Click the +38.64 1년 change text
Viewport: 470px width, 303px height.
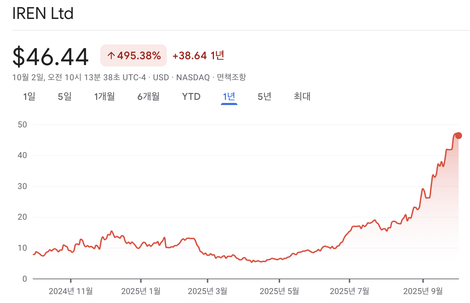point(198,55)
